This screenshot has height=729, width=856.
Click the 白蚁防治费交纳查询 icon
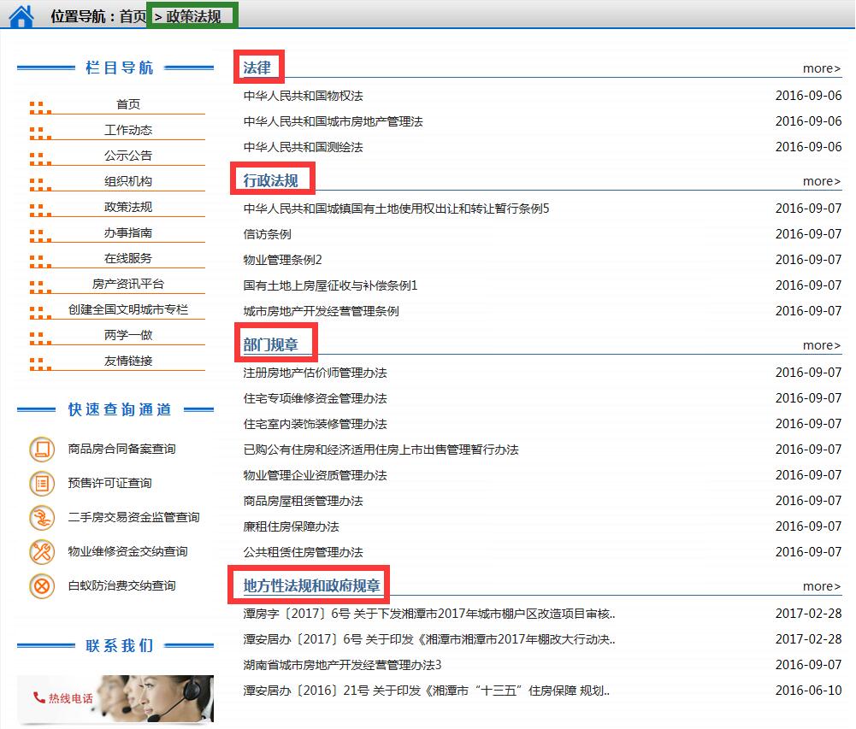pos(41,586)
